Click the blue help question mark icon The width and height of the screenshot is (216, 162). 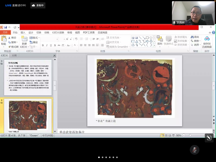213,33
